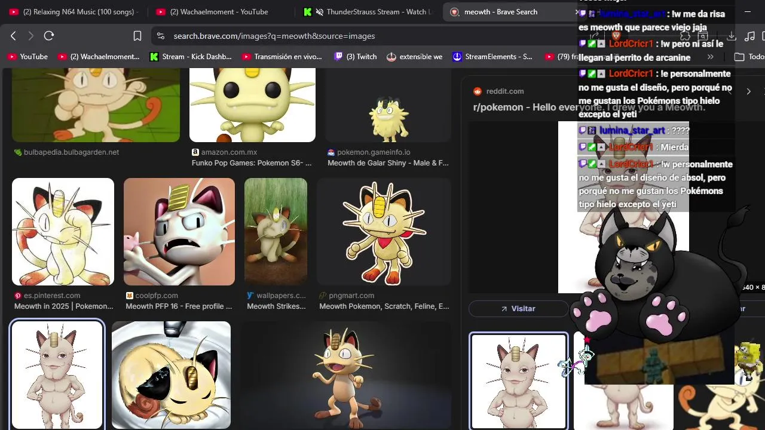Open the coolpfp angry Meowth image

coord(179,232)
